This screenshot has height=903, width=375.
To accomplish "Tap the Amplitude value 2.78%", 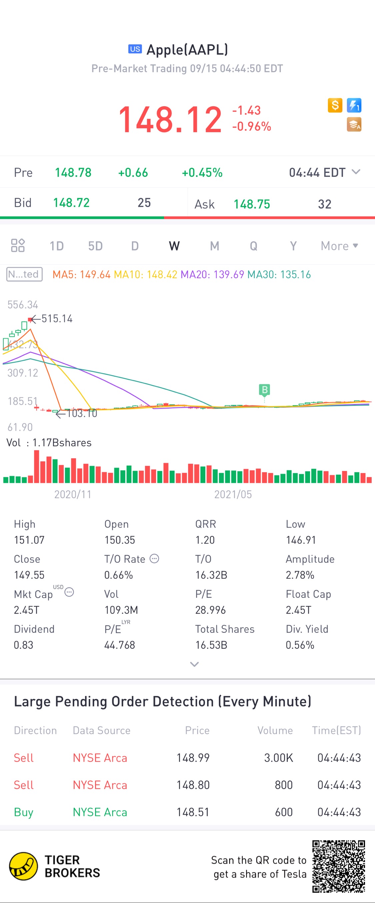I will point(300,575).
